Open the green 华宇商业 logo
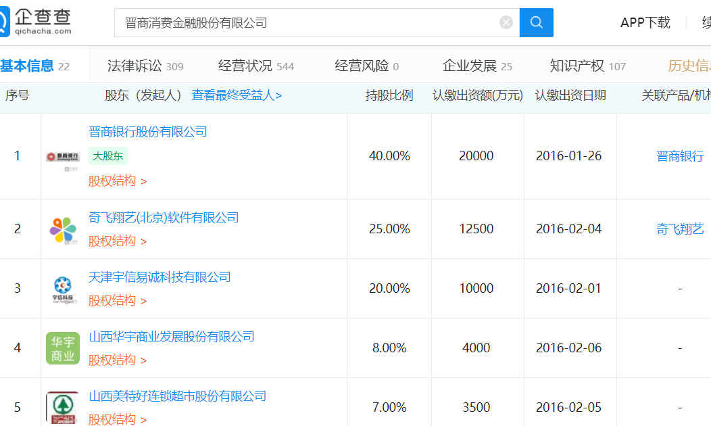 click(x=63, y=348)
